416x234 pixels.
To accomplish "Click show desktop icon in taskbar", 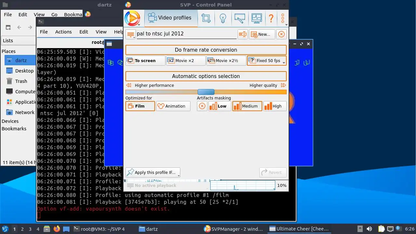I will (67, 229).
